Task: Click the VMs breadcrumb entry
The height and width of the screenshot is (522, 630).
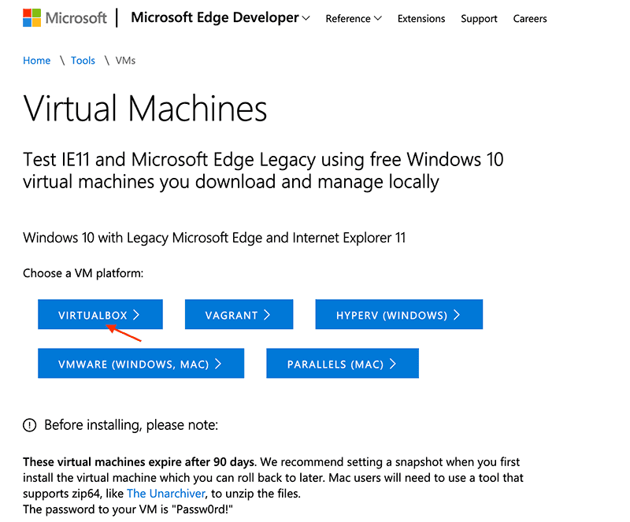Action: [125, 60]
